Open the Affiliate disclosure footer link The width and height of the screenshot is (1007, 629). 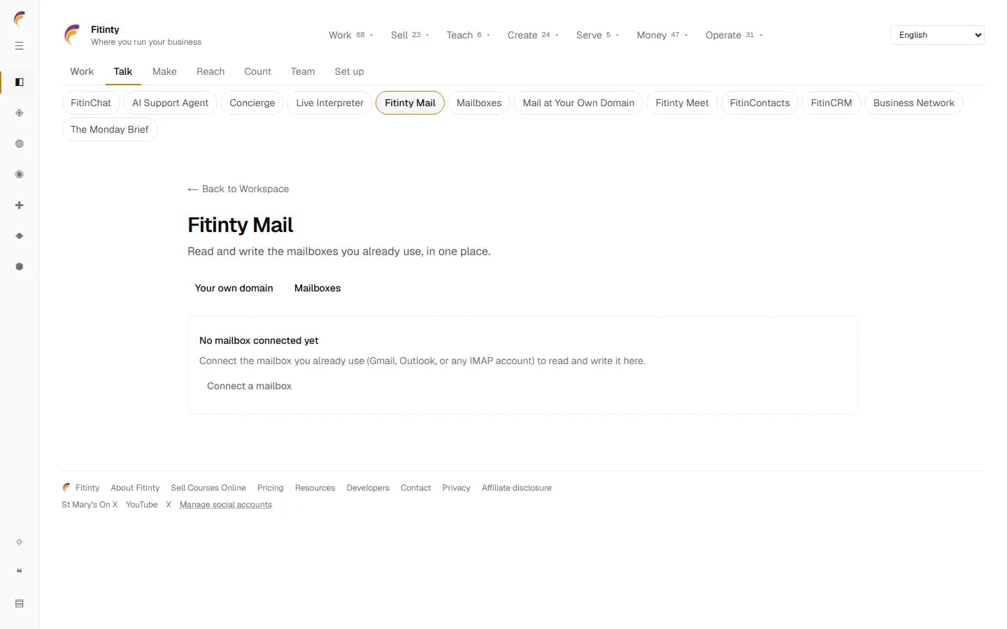pyautogui.click(x=517, y=488)
